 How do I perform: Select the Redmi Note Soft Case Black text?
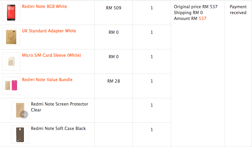coord(58,128)
